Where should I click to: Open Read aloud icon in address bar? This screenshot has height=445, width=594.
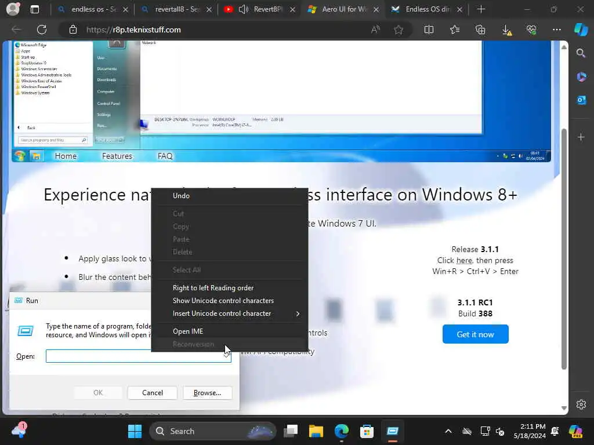375,30
